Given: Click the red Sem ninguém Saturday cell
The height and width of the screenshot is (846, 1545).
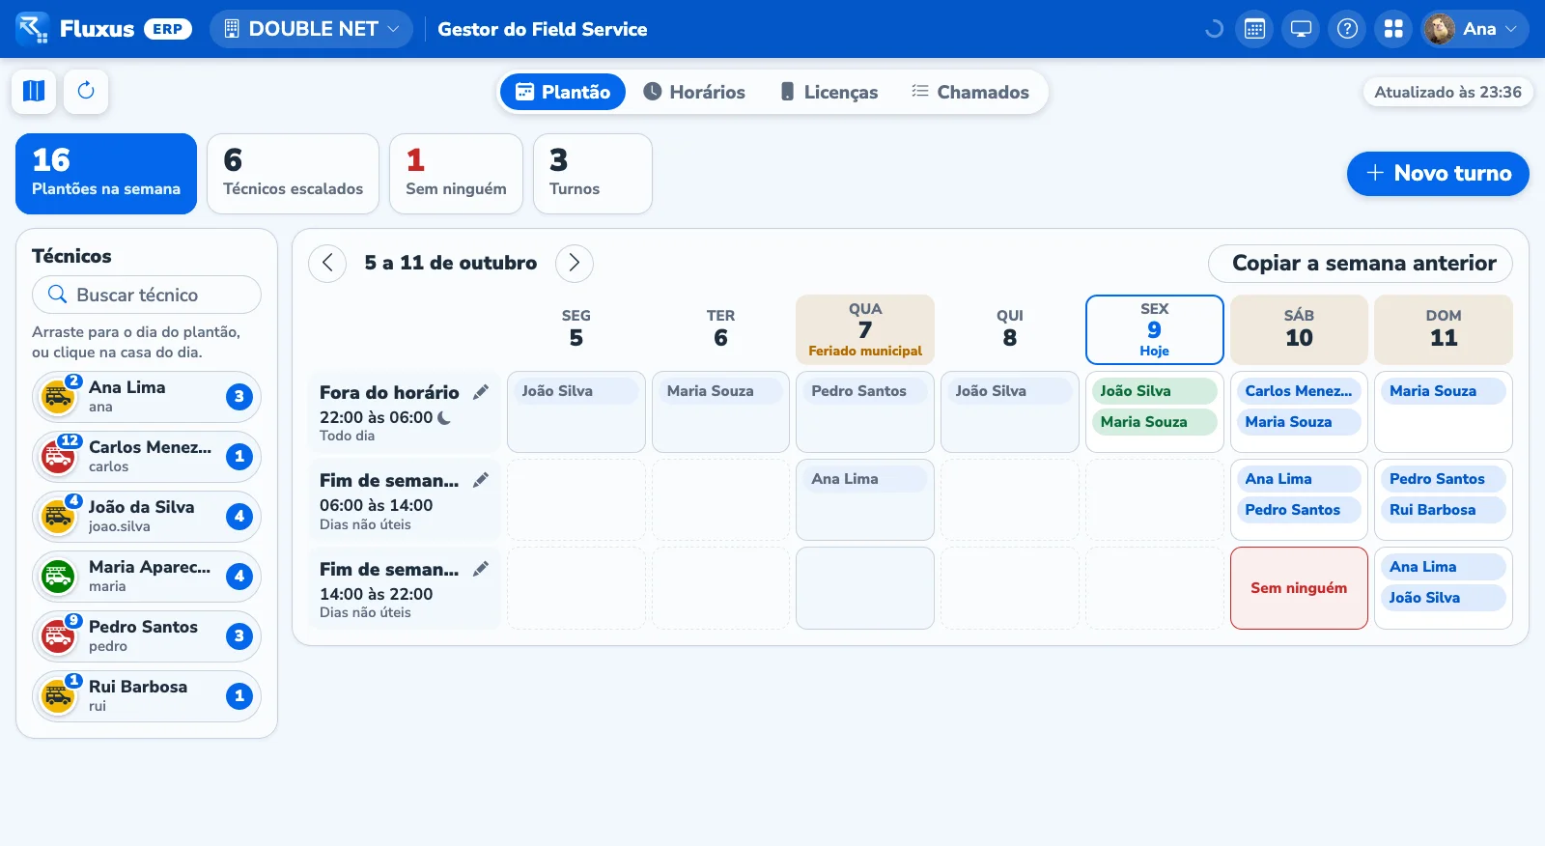Looking at the screenshot, I should tap(1299, 588).
